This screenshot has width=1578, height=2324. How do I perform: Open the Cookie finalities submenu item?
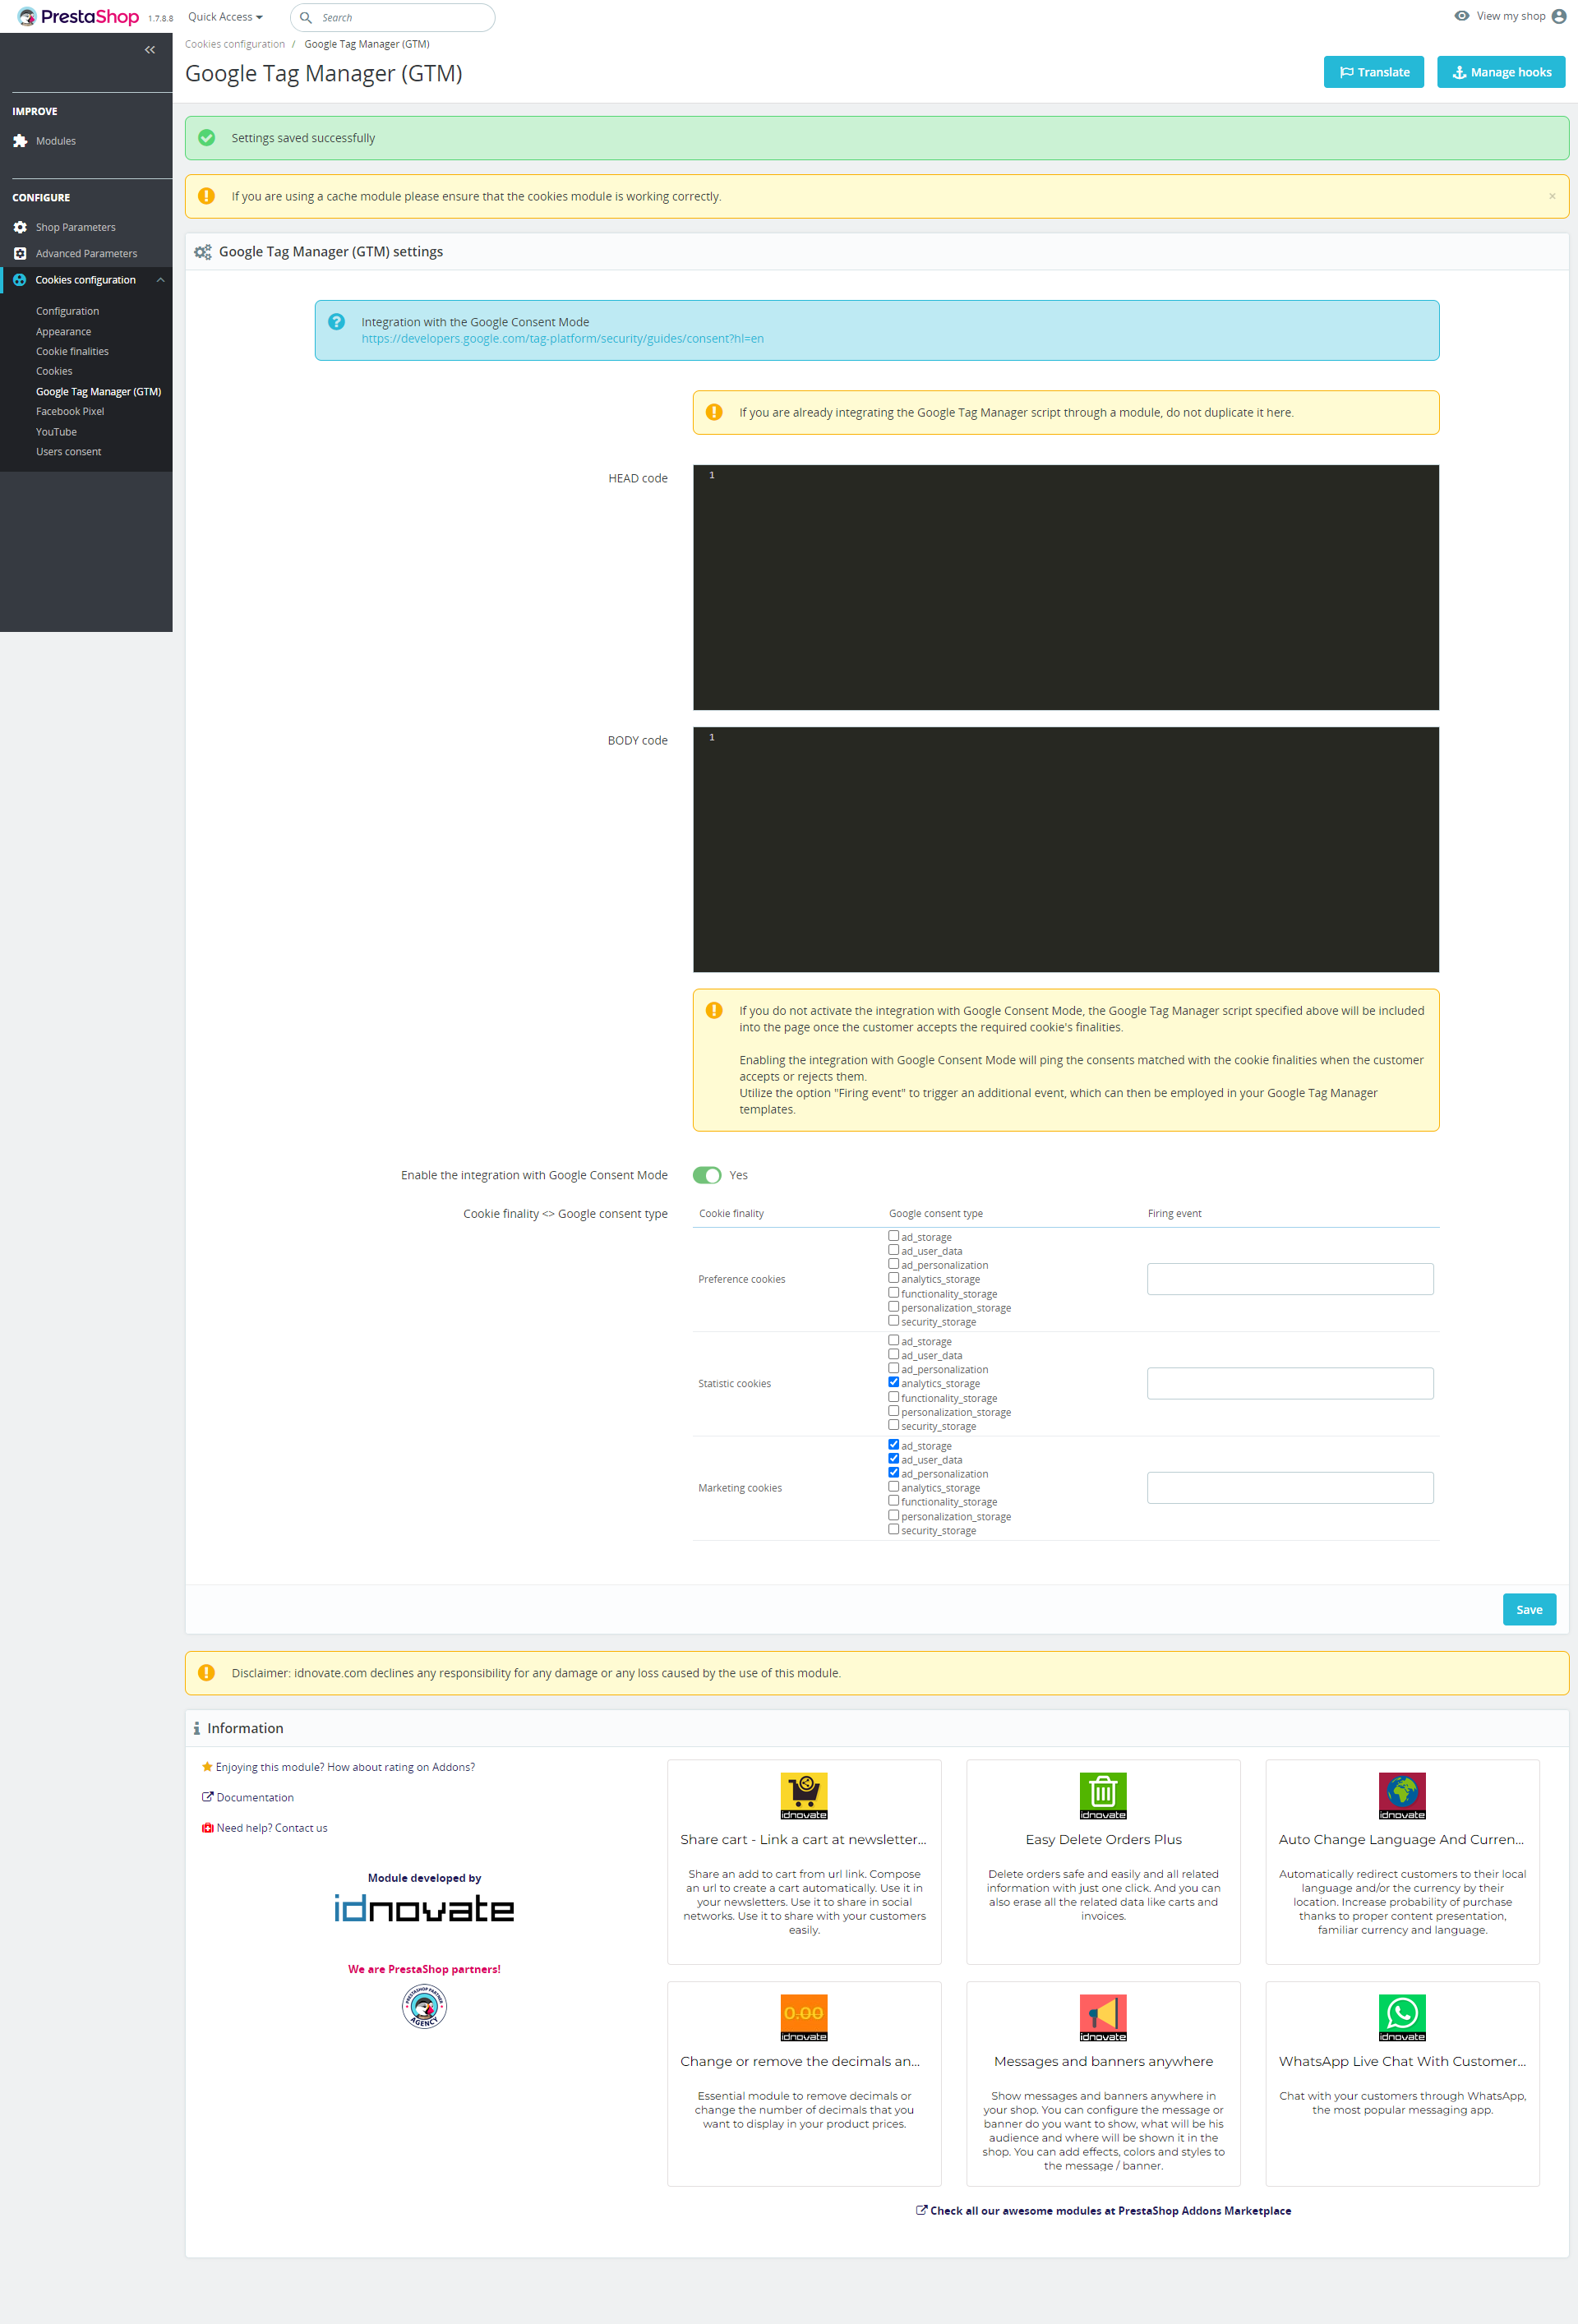click(72, 351)
